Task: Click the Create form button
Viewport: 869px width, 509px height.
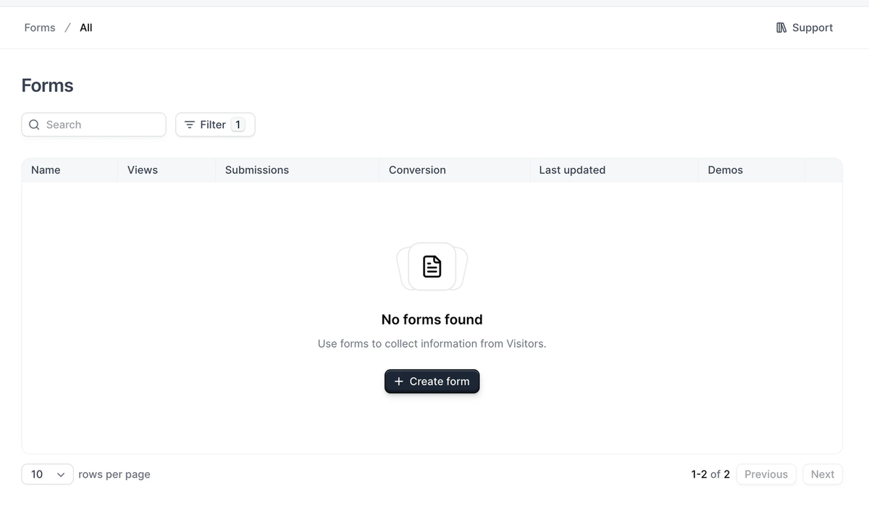Action: (432, 382)
